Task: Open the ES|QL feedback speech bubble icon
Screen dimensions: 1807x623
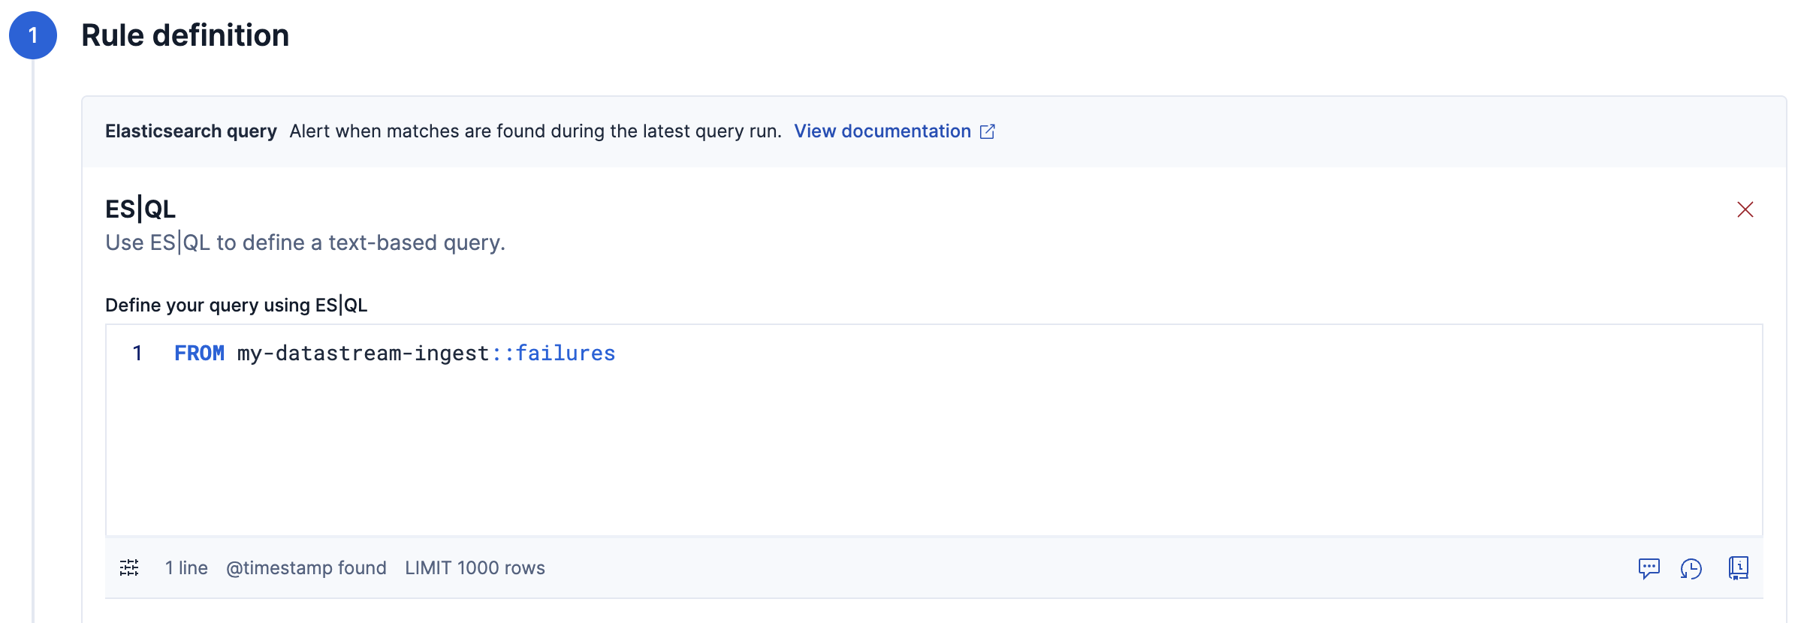Action: coord(1649,568)
